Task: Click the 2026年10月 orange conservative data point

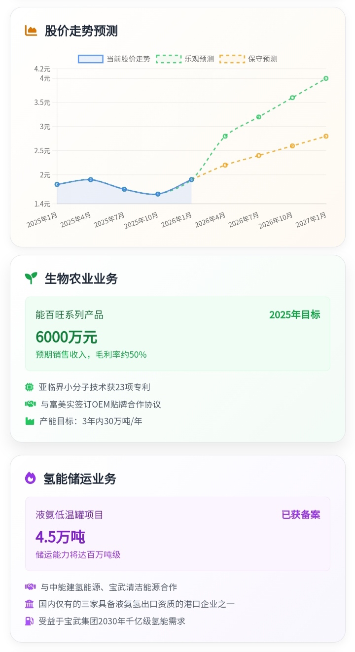Action: click(x=292, y=146)
